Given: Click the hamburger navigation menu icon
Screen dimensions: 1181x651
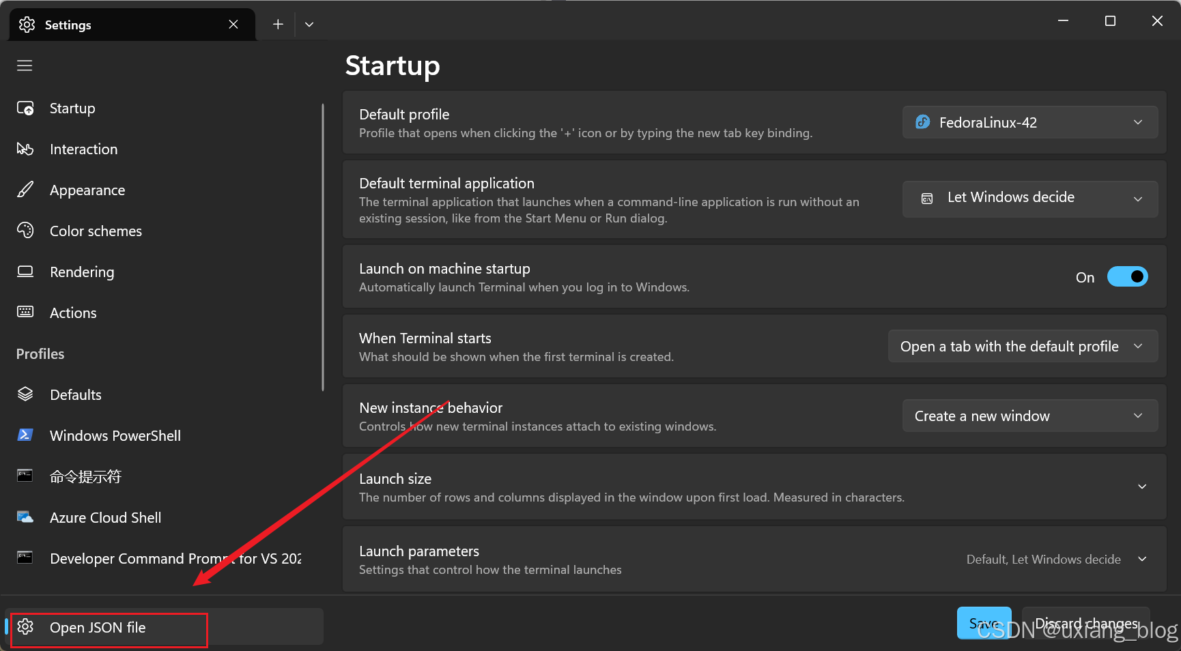Looking at the screenshot, I should (25, 66).
